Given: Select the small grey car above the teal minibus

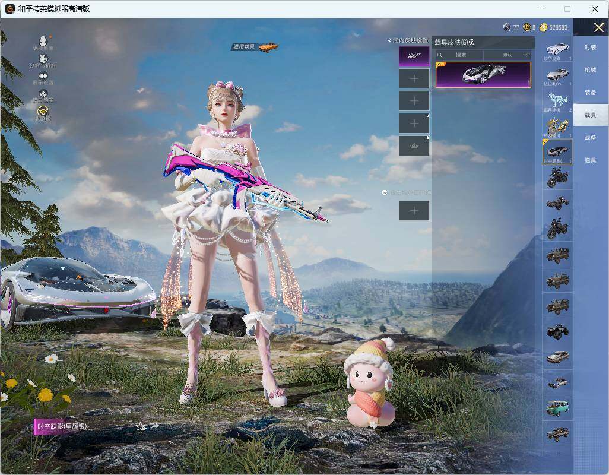Looking at the screenshot, I should pyautogui.click(x=557, y=382).
